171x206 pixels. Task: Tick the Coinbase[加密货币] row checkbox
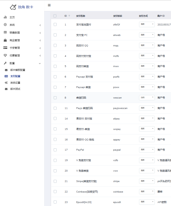tap(55, 192)
